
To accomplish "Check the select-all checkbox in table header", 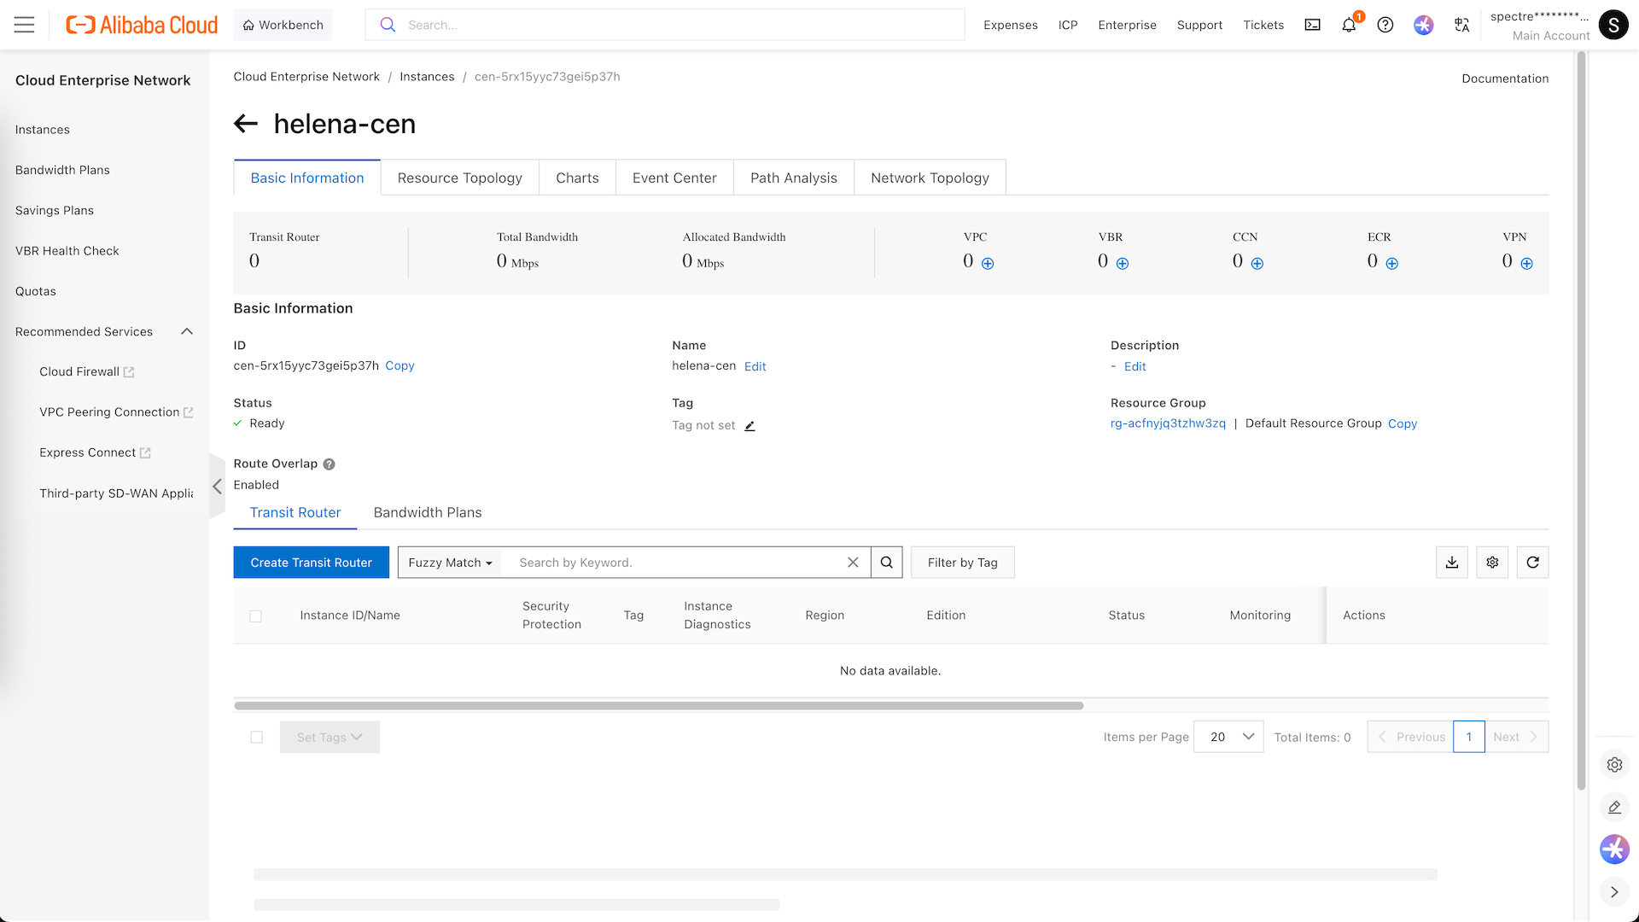I will (x=255, y=616).
